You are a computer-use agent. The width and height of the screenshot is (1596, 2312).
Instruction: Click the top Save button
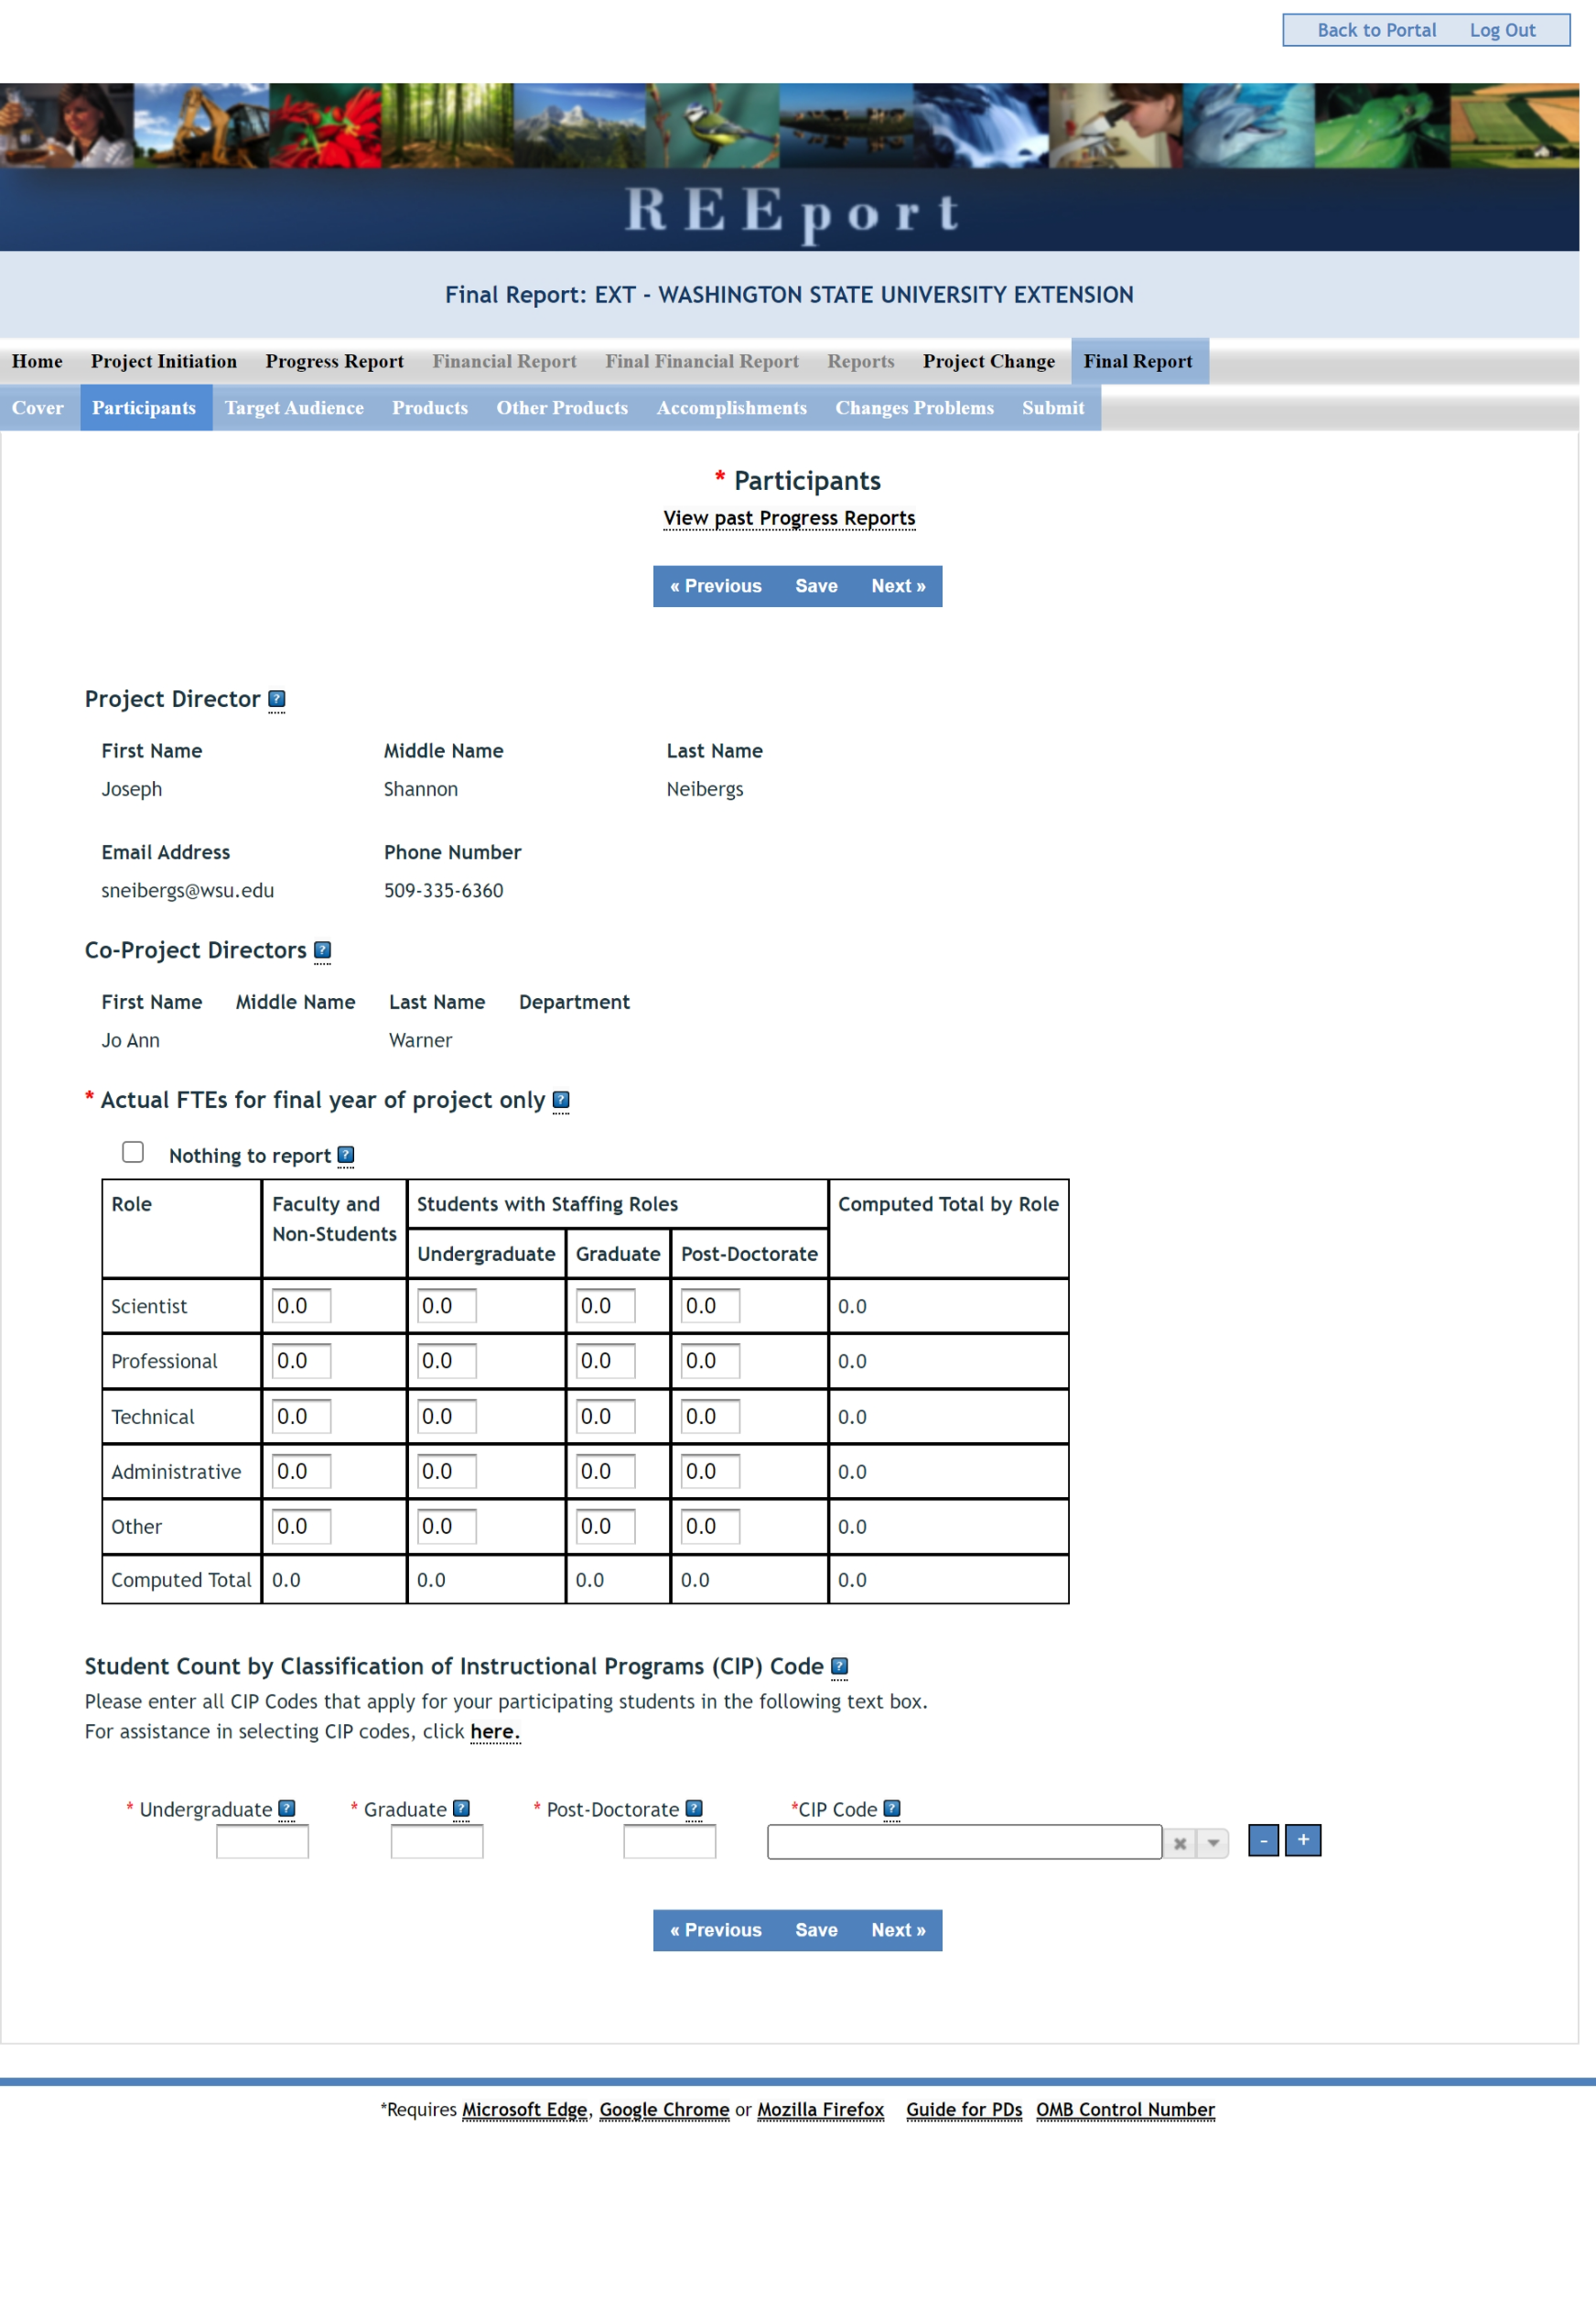(x=816, y=586)
